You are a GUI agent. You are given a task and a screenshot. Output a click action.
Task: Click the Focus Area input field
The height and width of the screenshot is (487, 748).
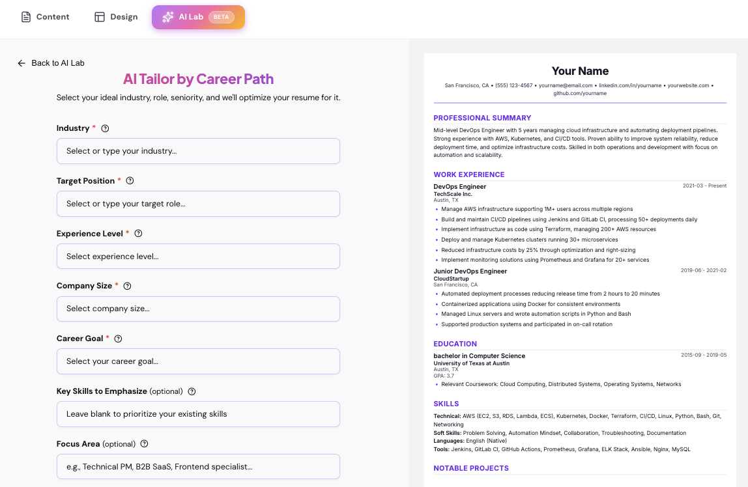point(198,466)
